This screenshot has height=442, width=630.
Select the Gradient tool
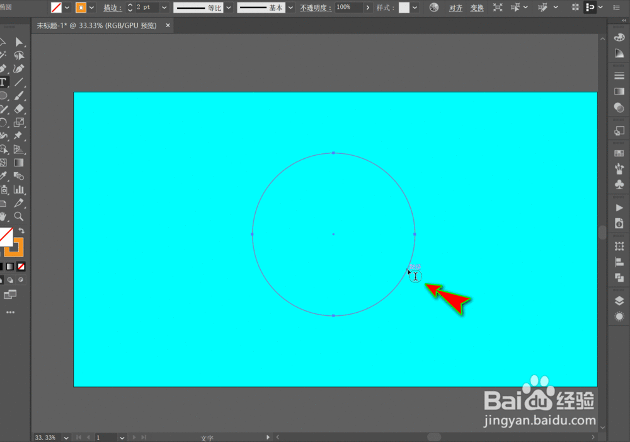19,163
